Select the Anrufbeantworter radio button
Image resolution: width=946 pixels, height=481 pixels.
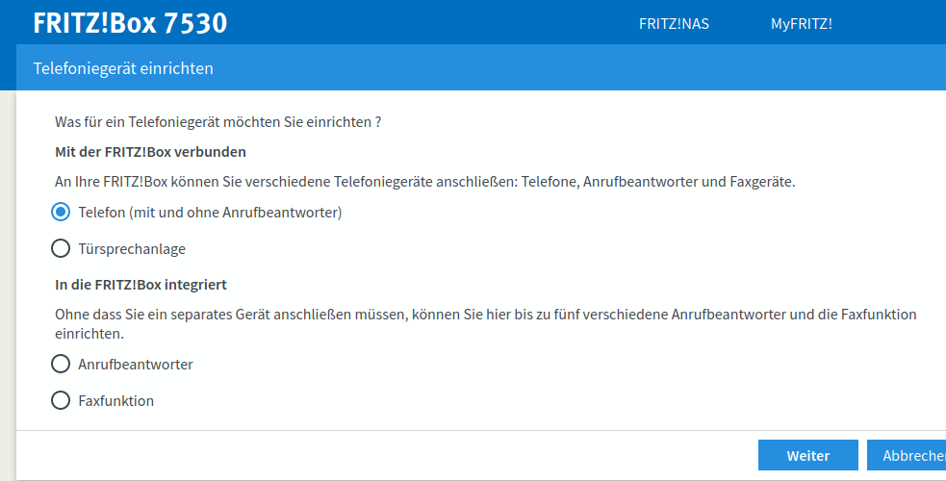pos(61,364)
